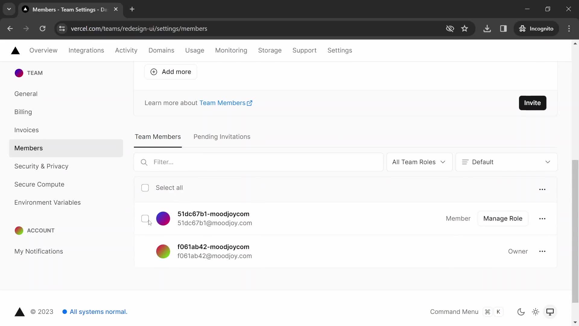Check the 51dc67b1-moodjoycom member checkbox
Screen dimensions: 579x326
(145, 218)
